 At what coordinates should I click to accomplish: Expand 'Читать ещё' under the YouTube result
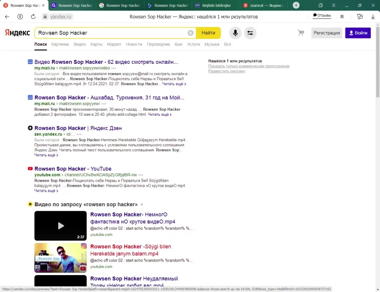pos(46,191)
